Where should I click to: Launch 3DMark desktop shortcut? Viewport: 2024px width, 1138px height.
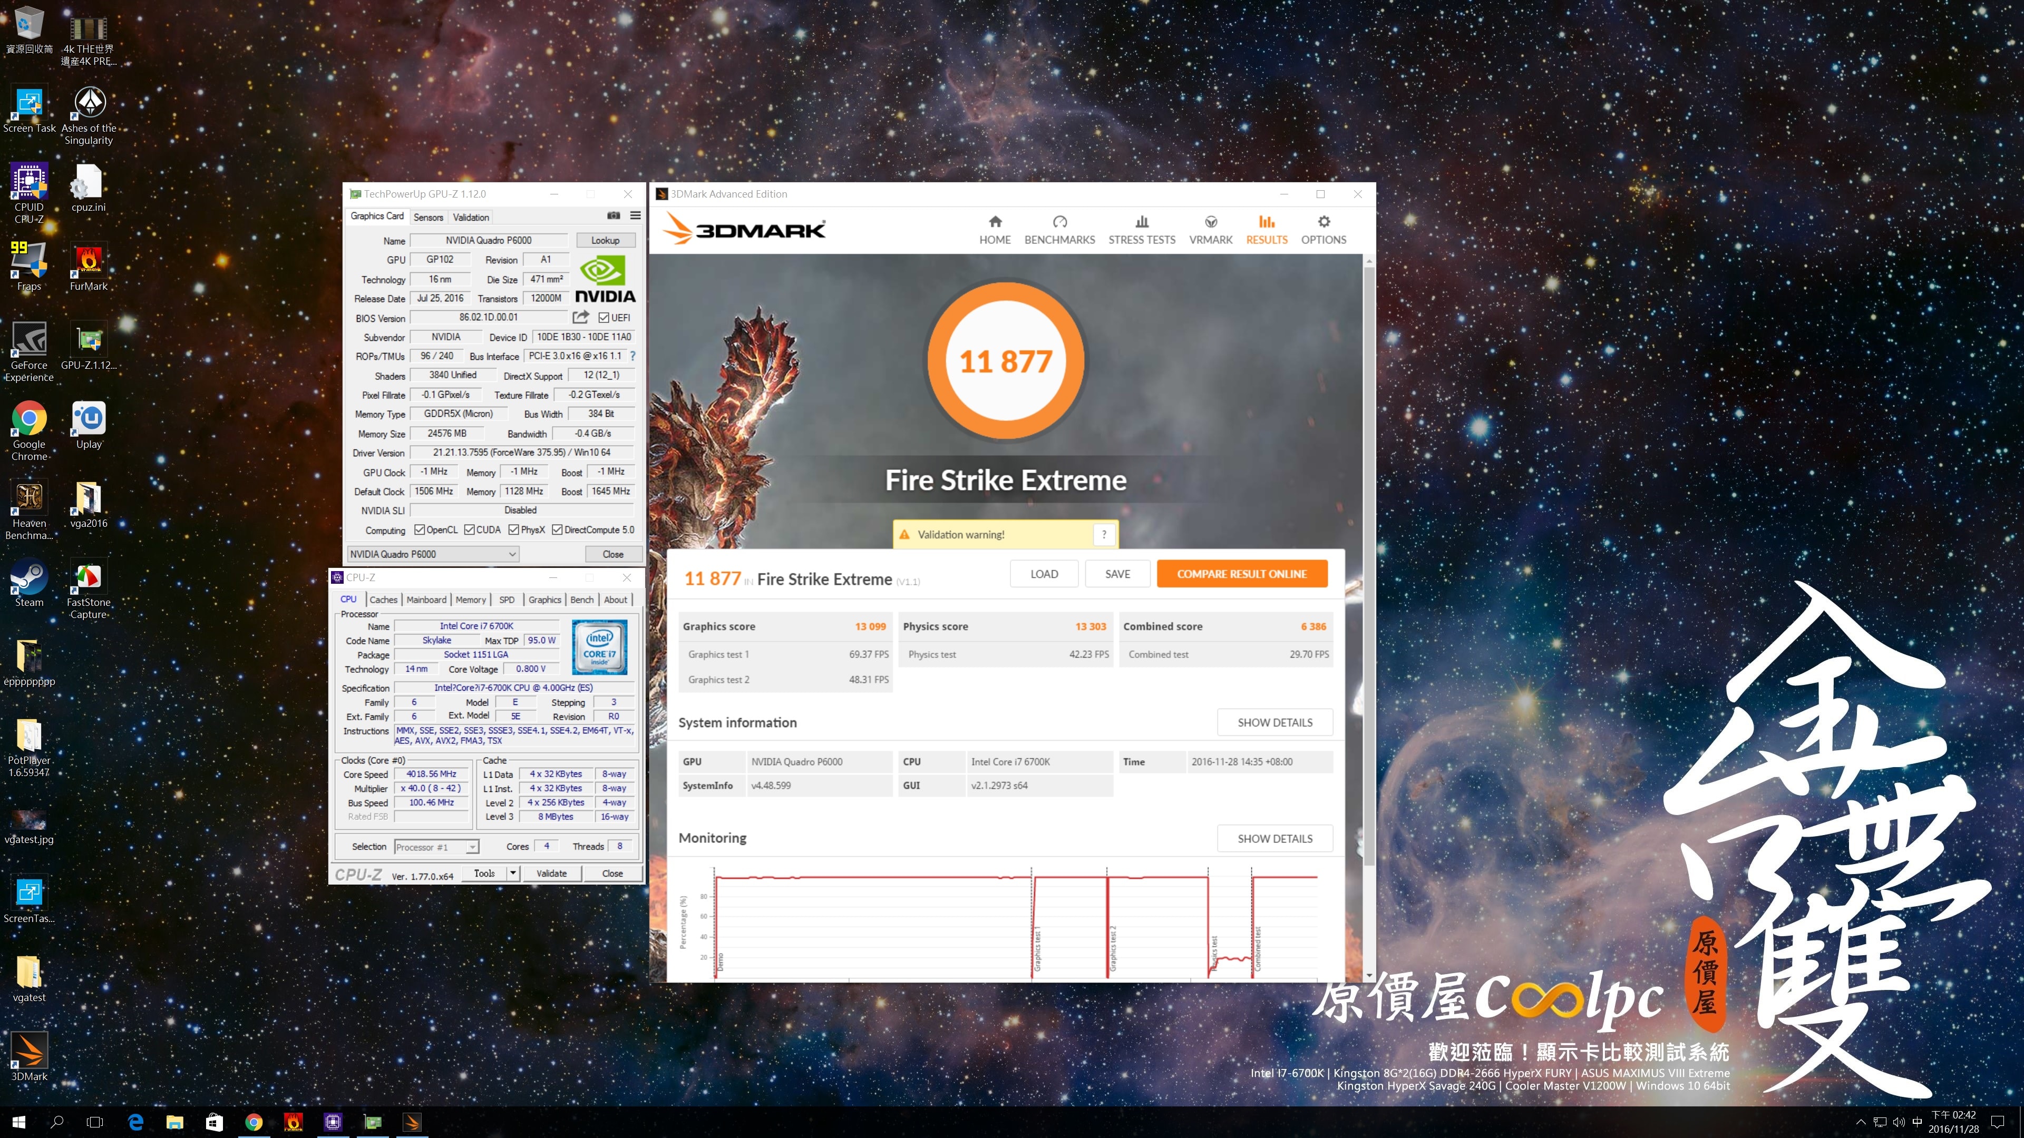click(29, 1056)
